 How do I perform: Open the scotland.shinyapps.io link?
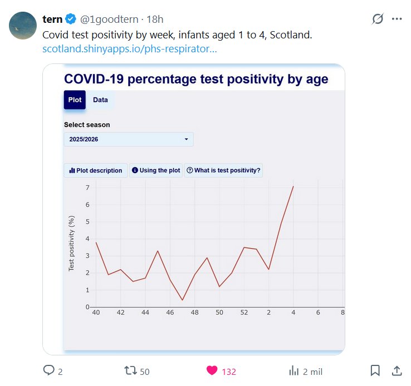click(x=129, y=49)
